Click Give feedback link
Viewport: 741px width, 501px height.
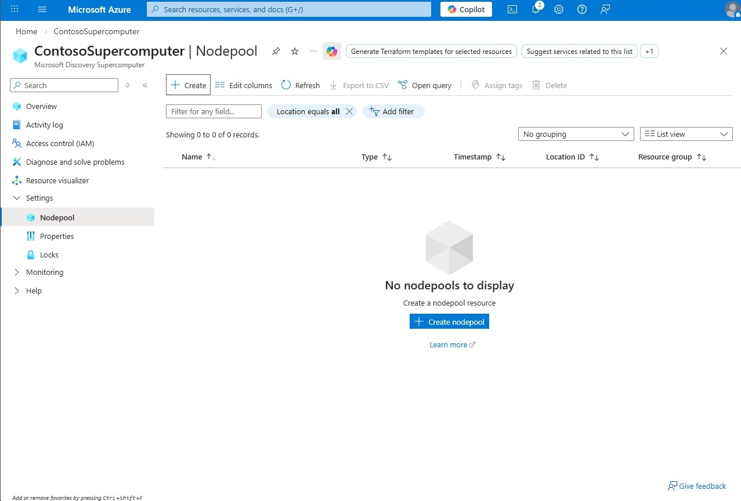coord(697,486)
